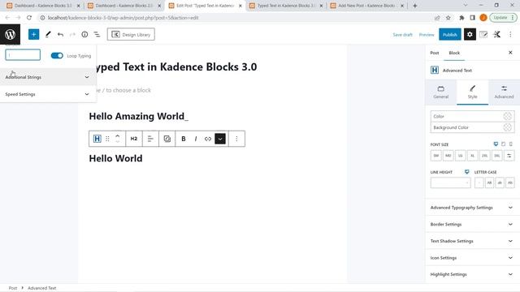Open the text alignment icon in block toolbar
Image resolution: width=520 pixels, height=292 pixels.
click(150, 139)
